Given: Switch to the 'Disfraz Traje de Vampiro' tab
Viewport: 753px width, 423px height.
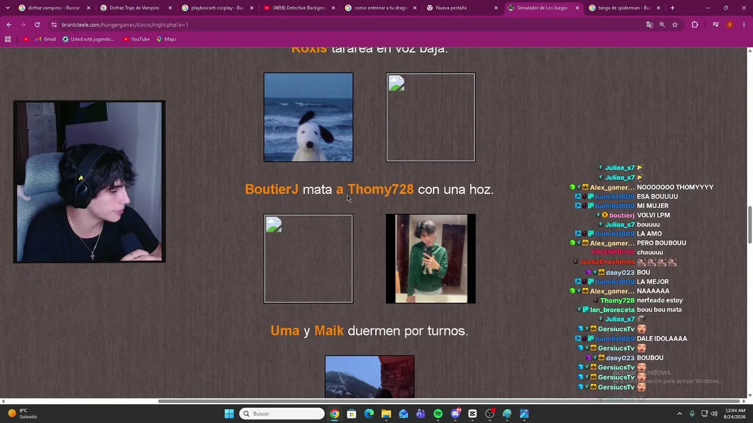Looking at the screenshot, I should (x=134, y=8).
